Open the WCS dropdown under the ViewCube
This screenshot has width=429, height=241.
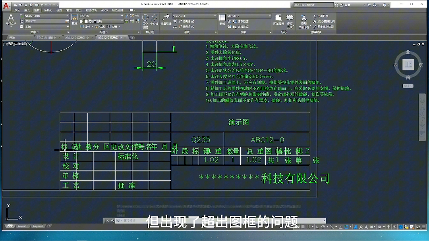click(408, 85)
